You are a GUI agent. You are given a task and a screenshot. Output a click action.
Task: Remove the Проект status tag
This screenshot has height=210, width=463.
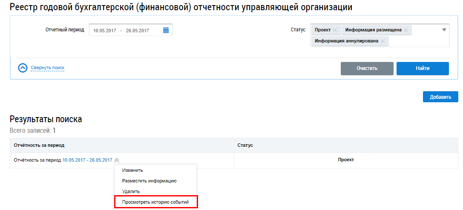pos(335,30)
